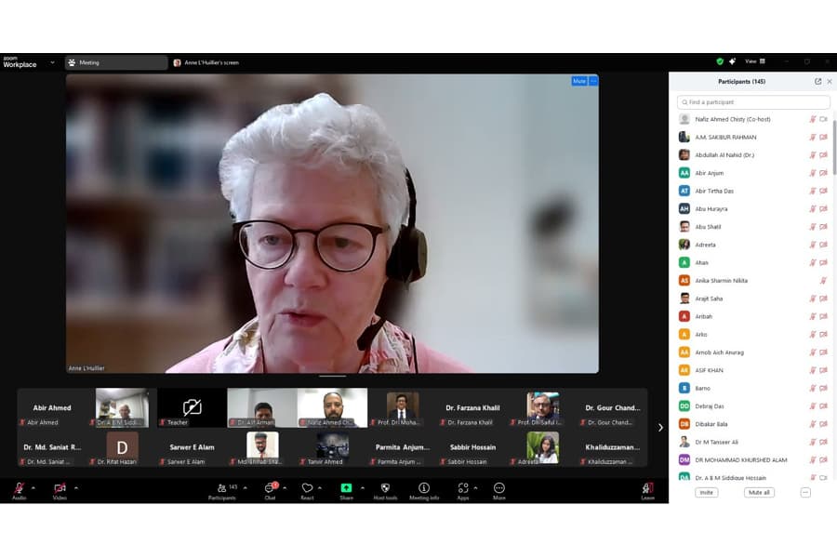The image size is (837, 558).
Task: Open Host tools shield icon
Action: 385,488
